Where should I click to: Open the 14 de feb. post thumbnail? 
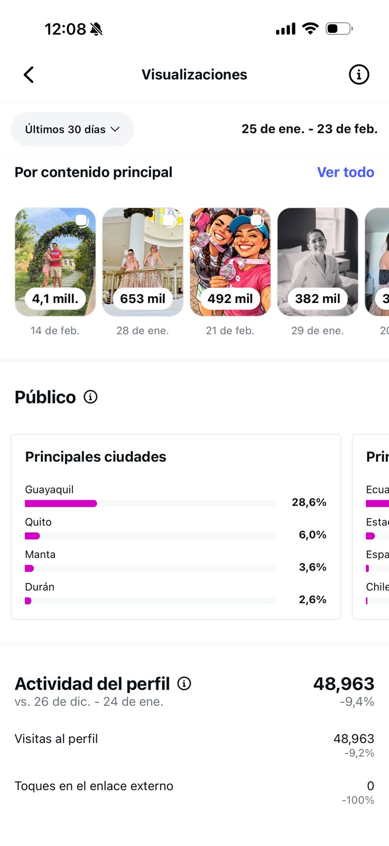[x=55, y=262]
